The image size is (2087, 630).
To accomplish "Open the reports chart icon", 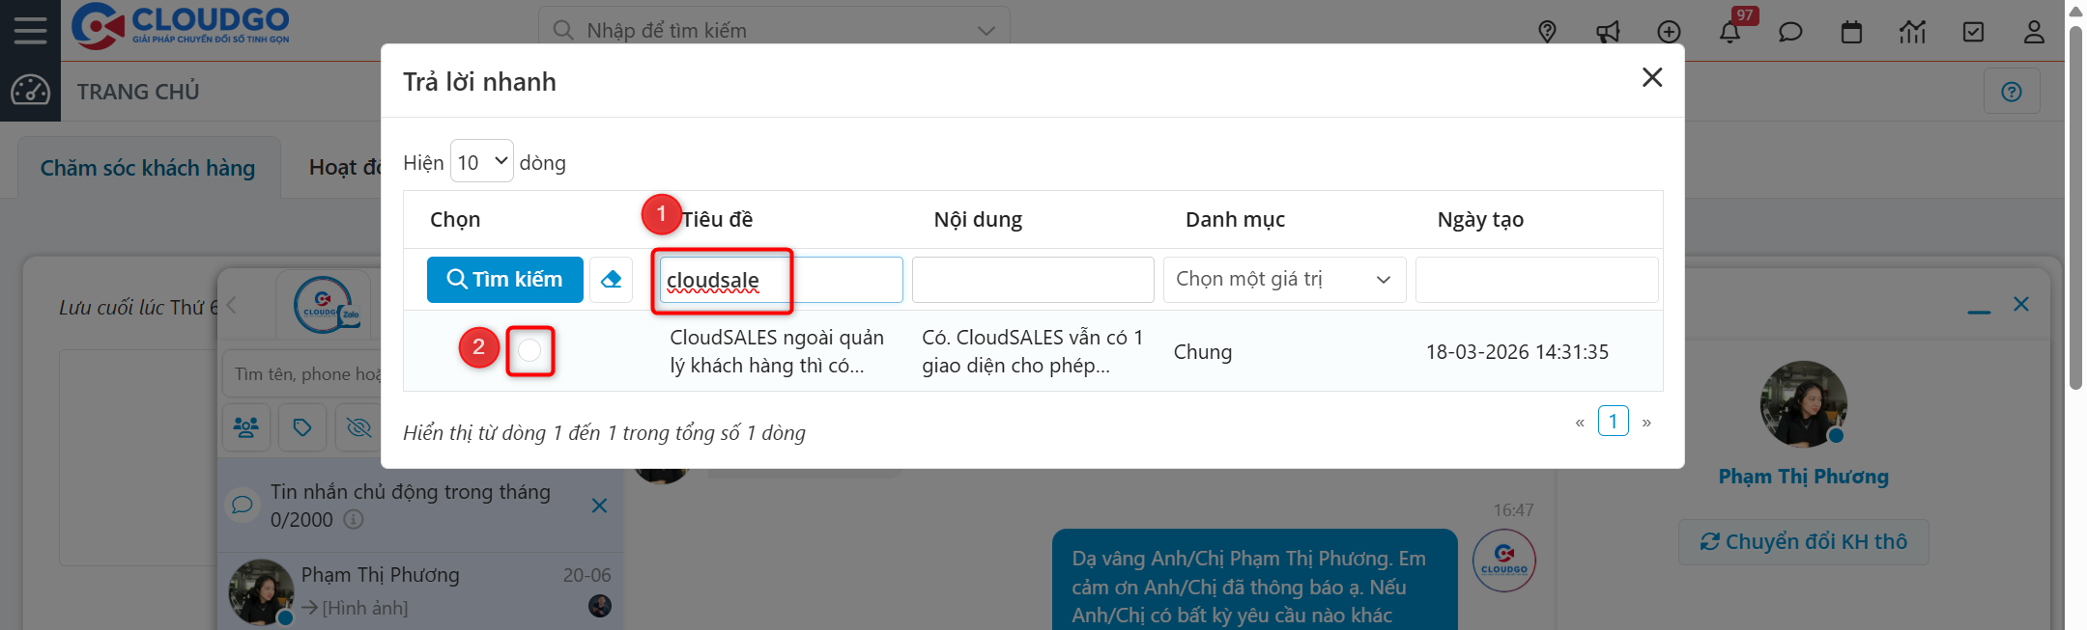I will coord(1912,32).
